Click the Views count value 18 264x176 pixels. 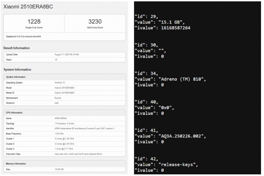(56, 60)
